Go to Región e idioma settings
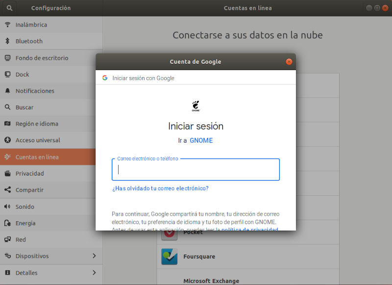This screenshot has height=285, width=392. click(48, 124)
